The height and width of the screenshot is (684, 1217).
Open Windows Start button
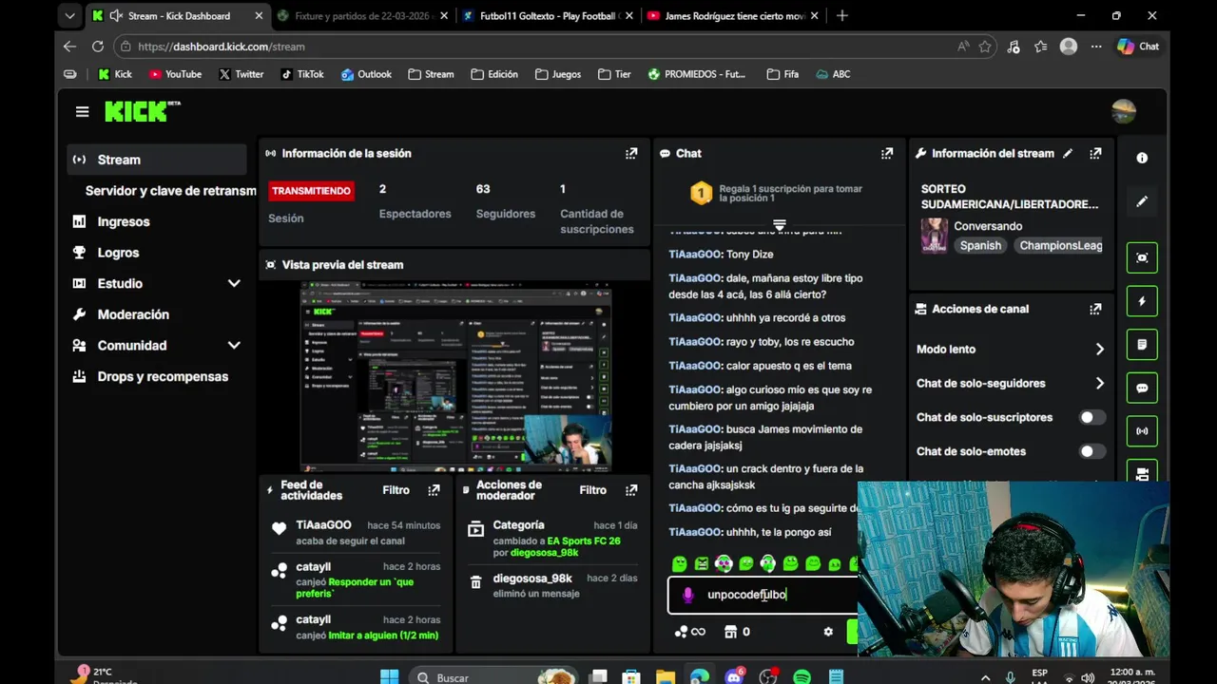click(x=389, y=677)
